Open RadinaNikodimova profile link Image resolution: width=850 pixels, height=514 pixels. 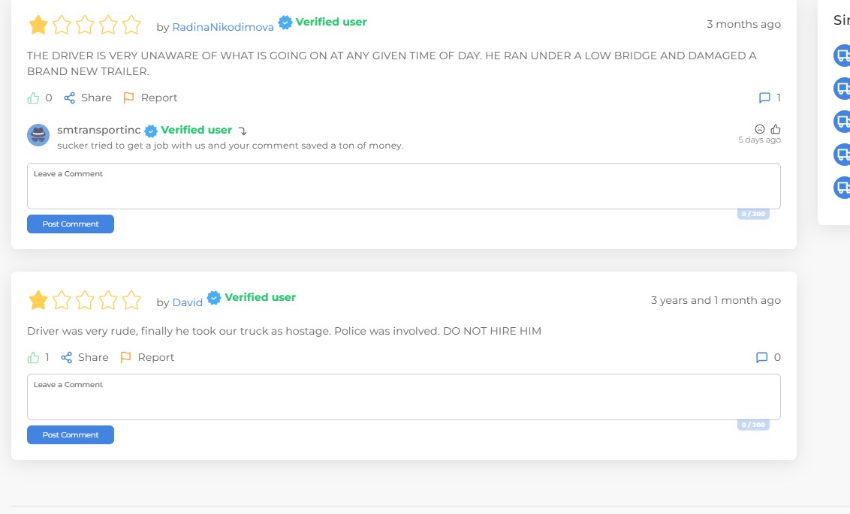click(223, 27)
